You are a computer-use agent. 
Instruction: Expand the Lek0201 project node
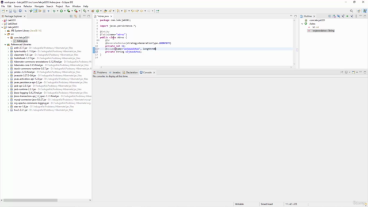pos(2,21)
